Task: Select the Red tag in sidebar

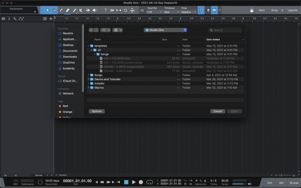Action: 65,106
